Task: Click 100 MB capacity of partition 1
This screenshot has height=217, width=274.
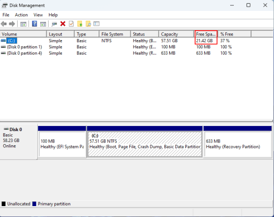Action: point(168,47)
